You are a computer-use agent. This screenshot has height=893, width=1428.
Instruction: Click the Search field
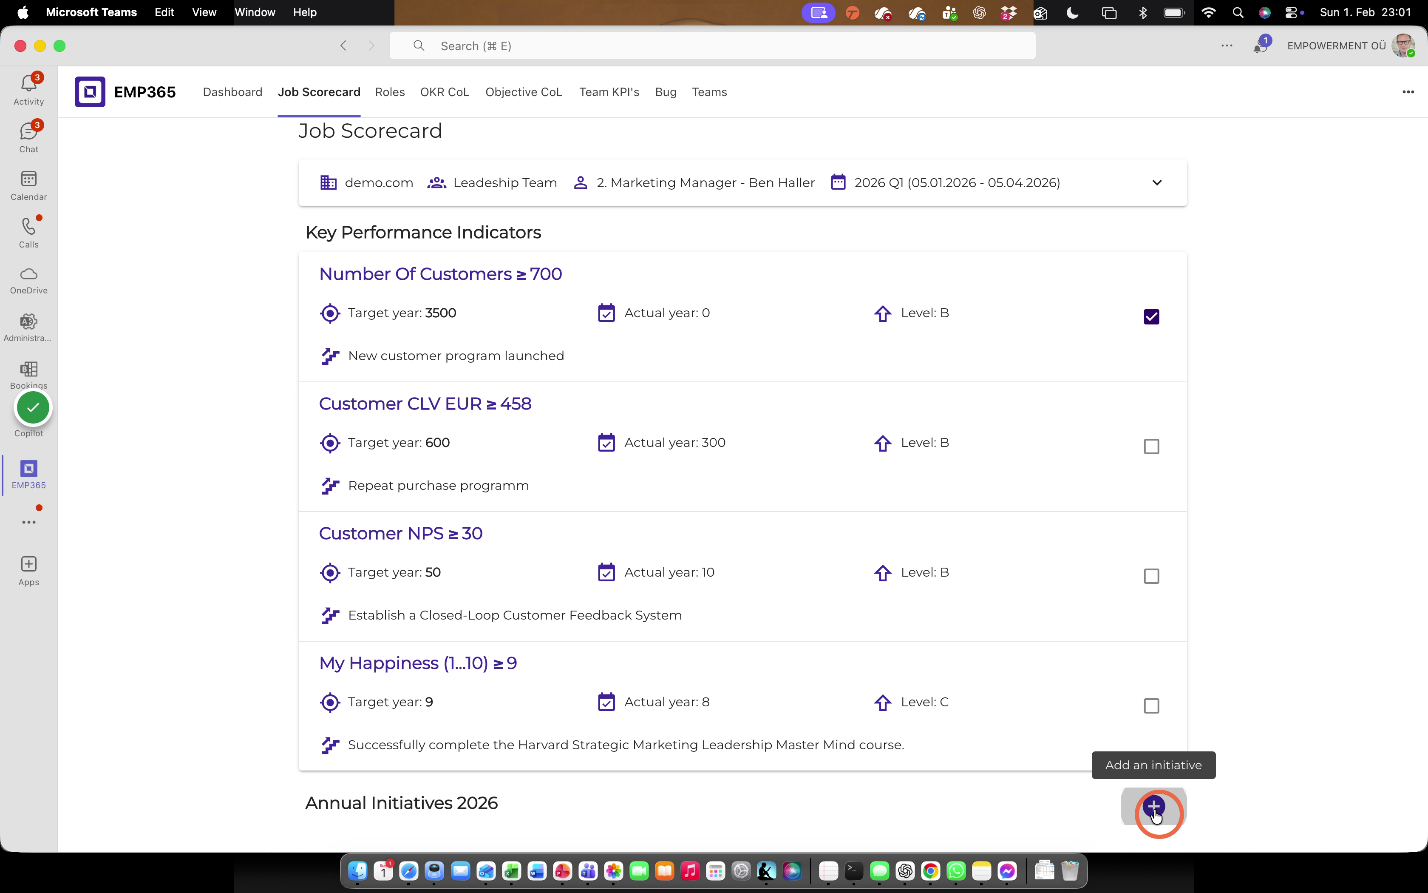(712, 46)
